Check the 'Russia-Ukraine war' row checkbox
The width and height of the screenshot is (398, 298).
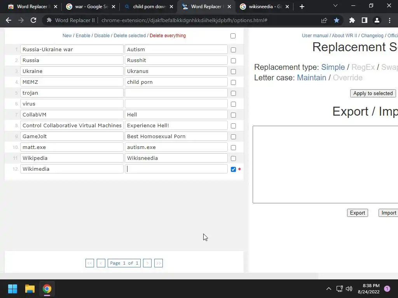click(x=233, y=50)
